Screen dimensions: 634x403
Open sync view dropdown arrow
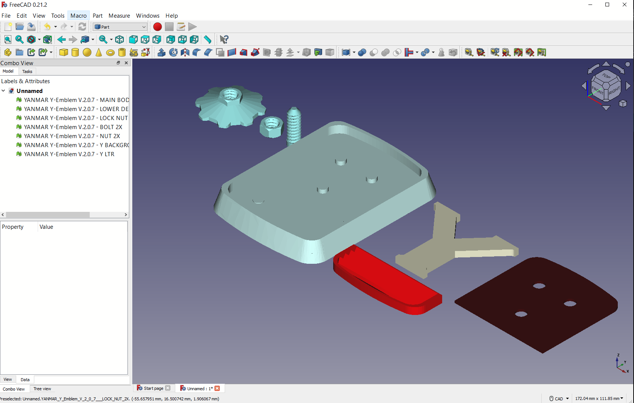point(111,40)
